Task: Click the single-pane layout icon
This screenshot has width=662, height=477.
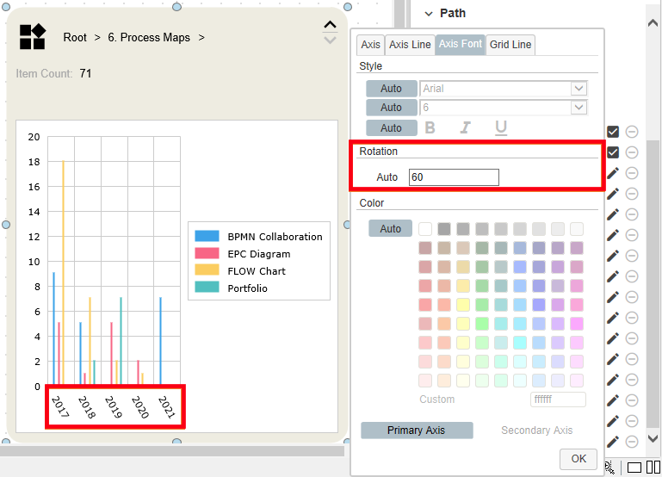Action: point(634,468)
